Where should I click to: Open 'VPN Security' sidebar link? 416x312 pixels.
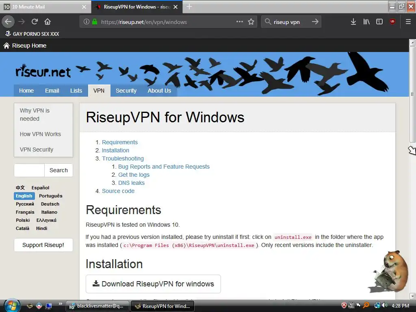tap(37, 149)
